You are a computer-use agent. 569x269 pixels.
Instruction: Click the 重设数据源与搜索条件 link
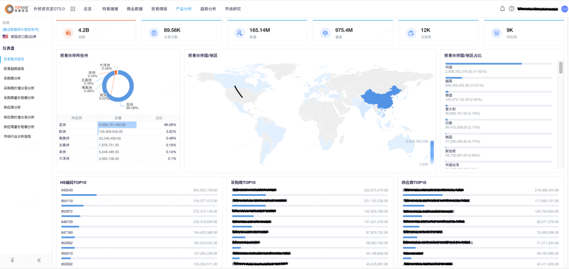[21, 29]
